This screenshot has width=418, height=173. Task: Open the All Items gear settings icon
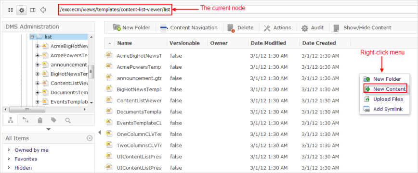(x=90, y=138)
